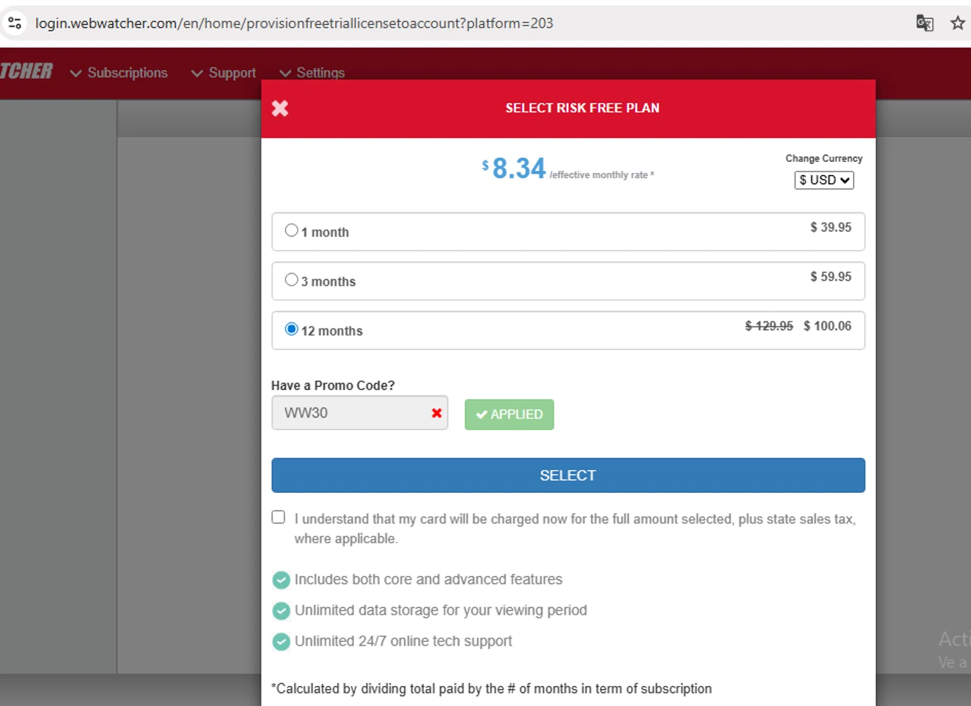The height and width of the screenshot is (706, 971).
Task: Click the Unlimited 24/7 online tech support text
Action: 403,641
